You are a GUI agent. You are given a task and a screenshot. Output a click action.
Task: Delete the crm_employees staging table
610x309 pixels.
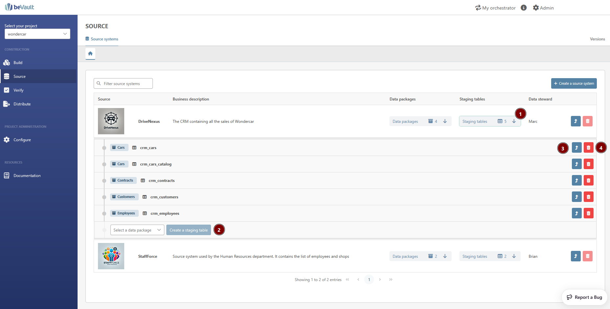tap(588, 213)
